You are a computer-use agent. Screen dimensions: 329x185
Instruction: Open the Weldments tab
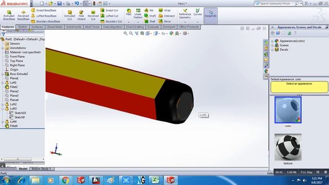[74, 27]
